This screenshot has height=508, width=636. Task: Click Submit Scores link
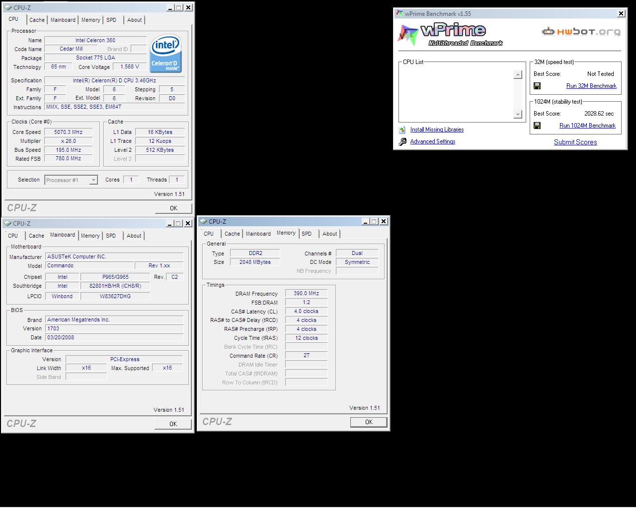575,142
